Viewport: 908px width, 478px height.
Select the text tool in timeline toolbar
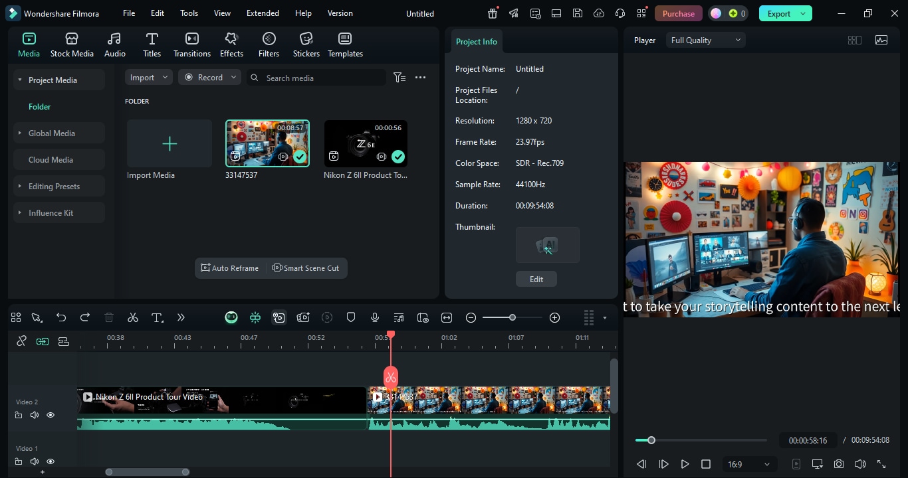pyautogui.click(x=157, y=318)
